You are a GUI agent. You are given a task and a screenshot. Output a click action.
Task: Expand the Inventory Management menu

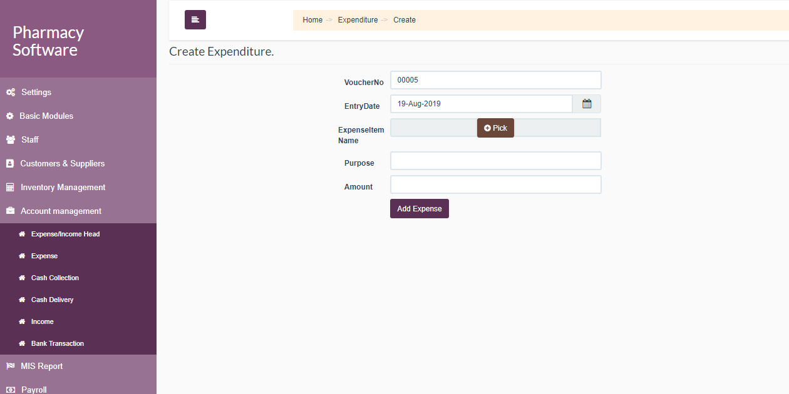pyautogui.click(x=78, y=187)
